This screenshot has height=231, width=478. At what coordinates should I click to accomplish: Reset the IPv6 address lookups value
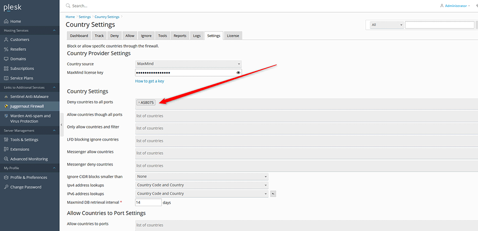[x=273, y=194]
